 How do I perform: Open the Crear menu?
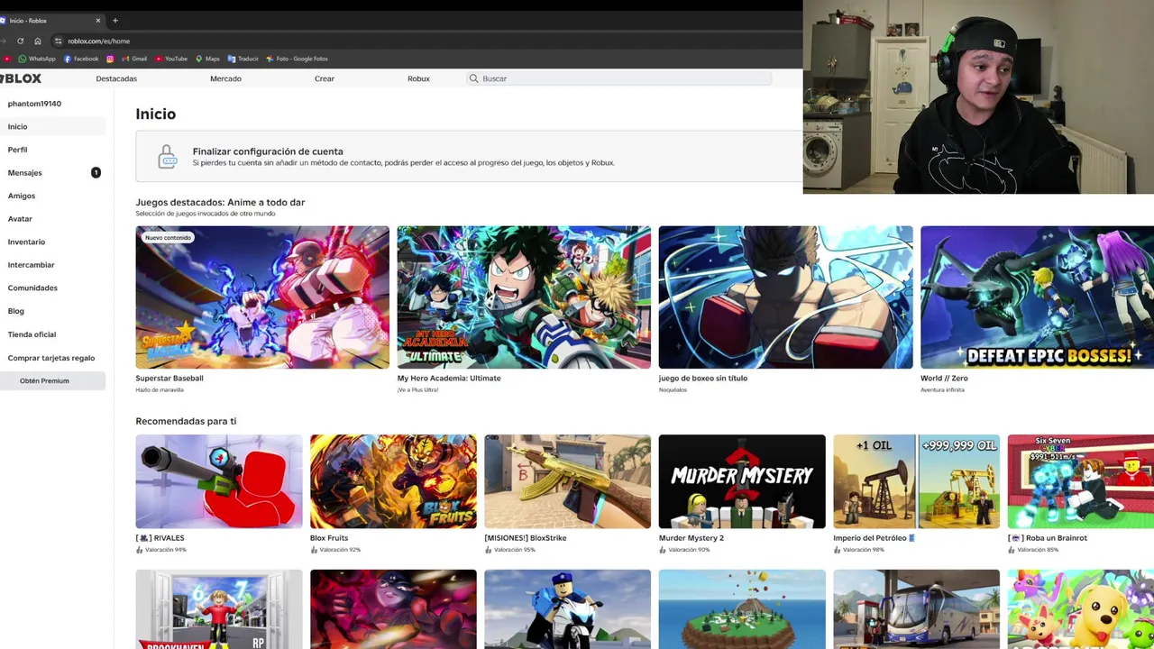click(x=325, y=78)
